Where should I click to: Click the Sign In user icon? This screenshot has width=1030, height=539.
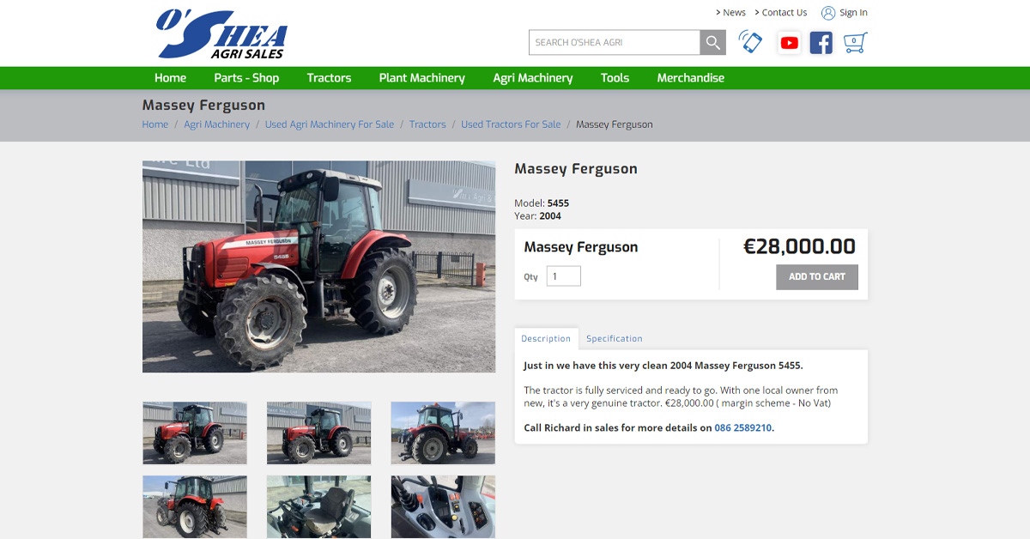coord(828,13)
